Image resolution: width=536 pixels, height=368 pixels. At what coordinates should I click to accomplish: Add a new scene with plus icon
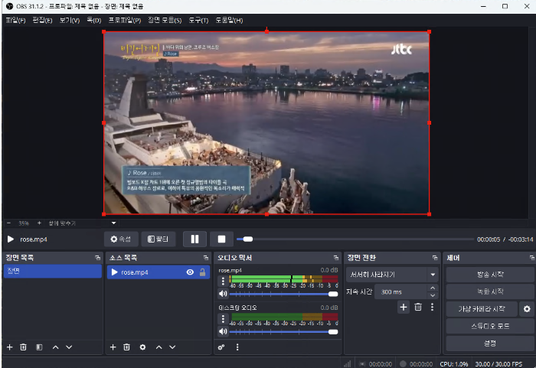coord(9,347)
